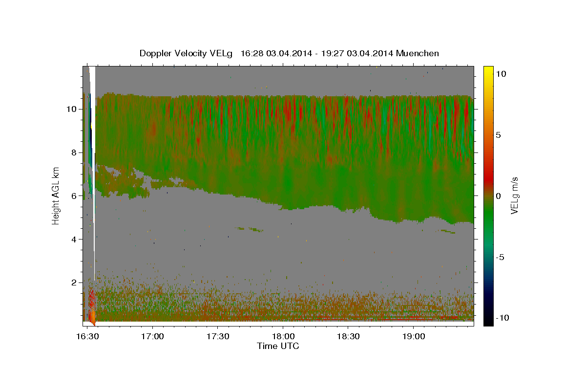Click the 17:30 time tick label
Screen dimensions: 586x391
tap(218, 337)
